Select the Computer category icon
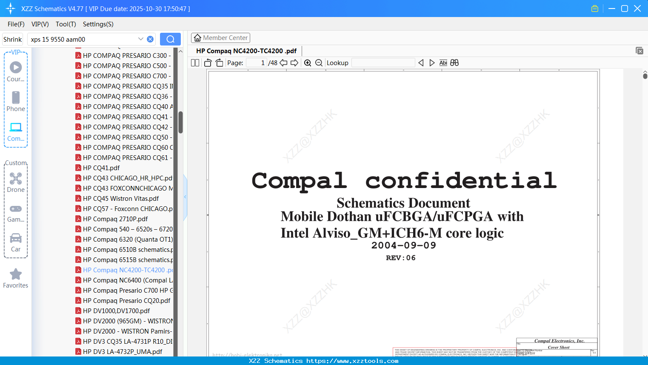The width and height of the screenshot is (648, 365). pyautogui.click(x=16, y=131)
